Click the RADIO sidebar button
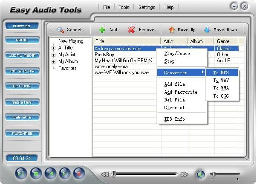The image size is (257, 185). (22, 40)
